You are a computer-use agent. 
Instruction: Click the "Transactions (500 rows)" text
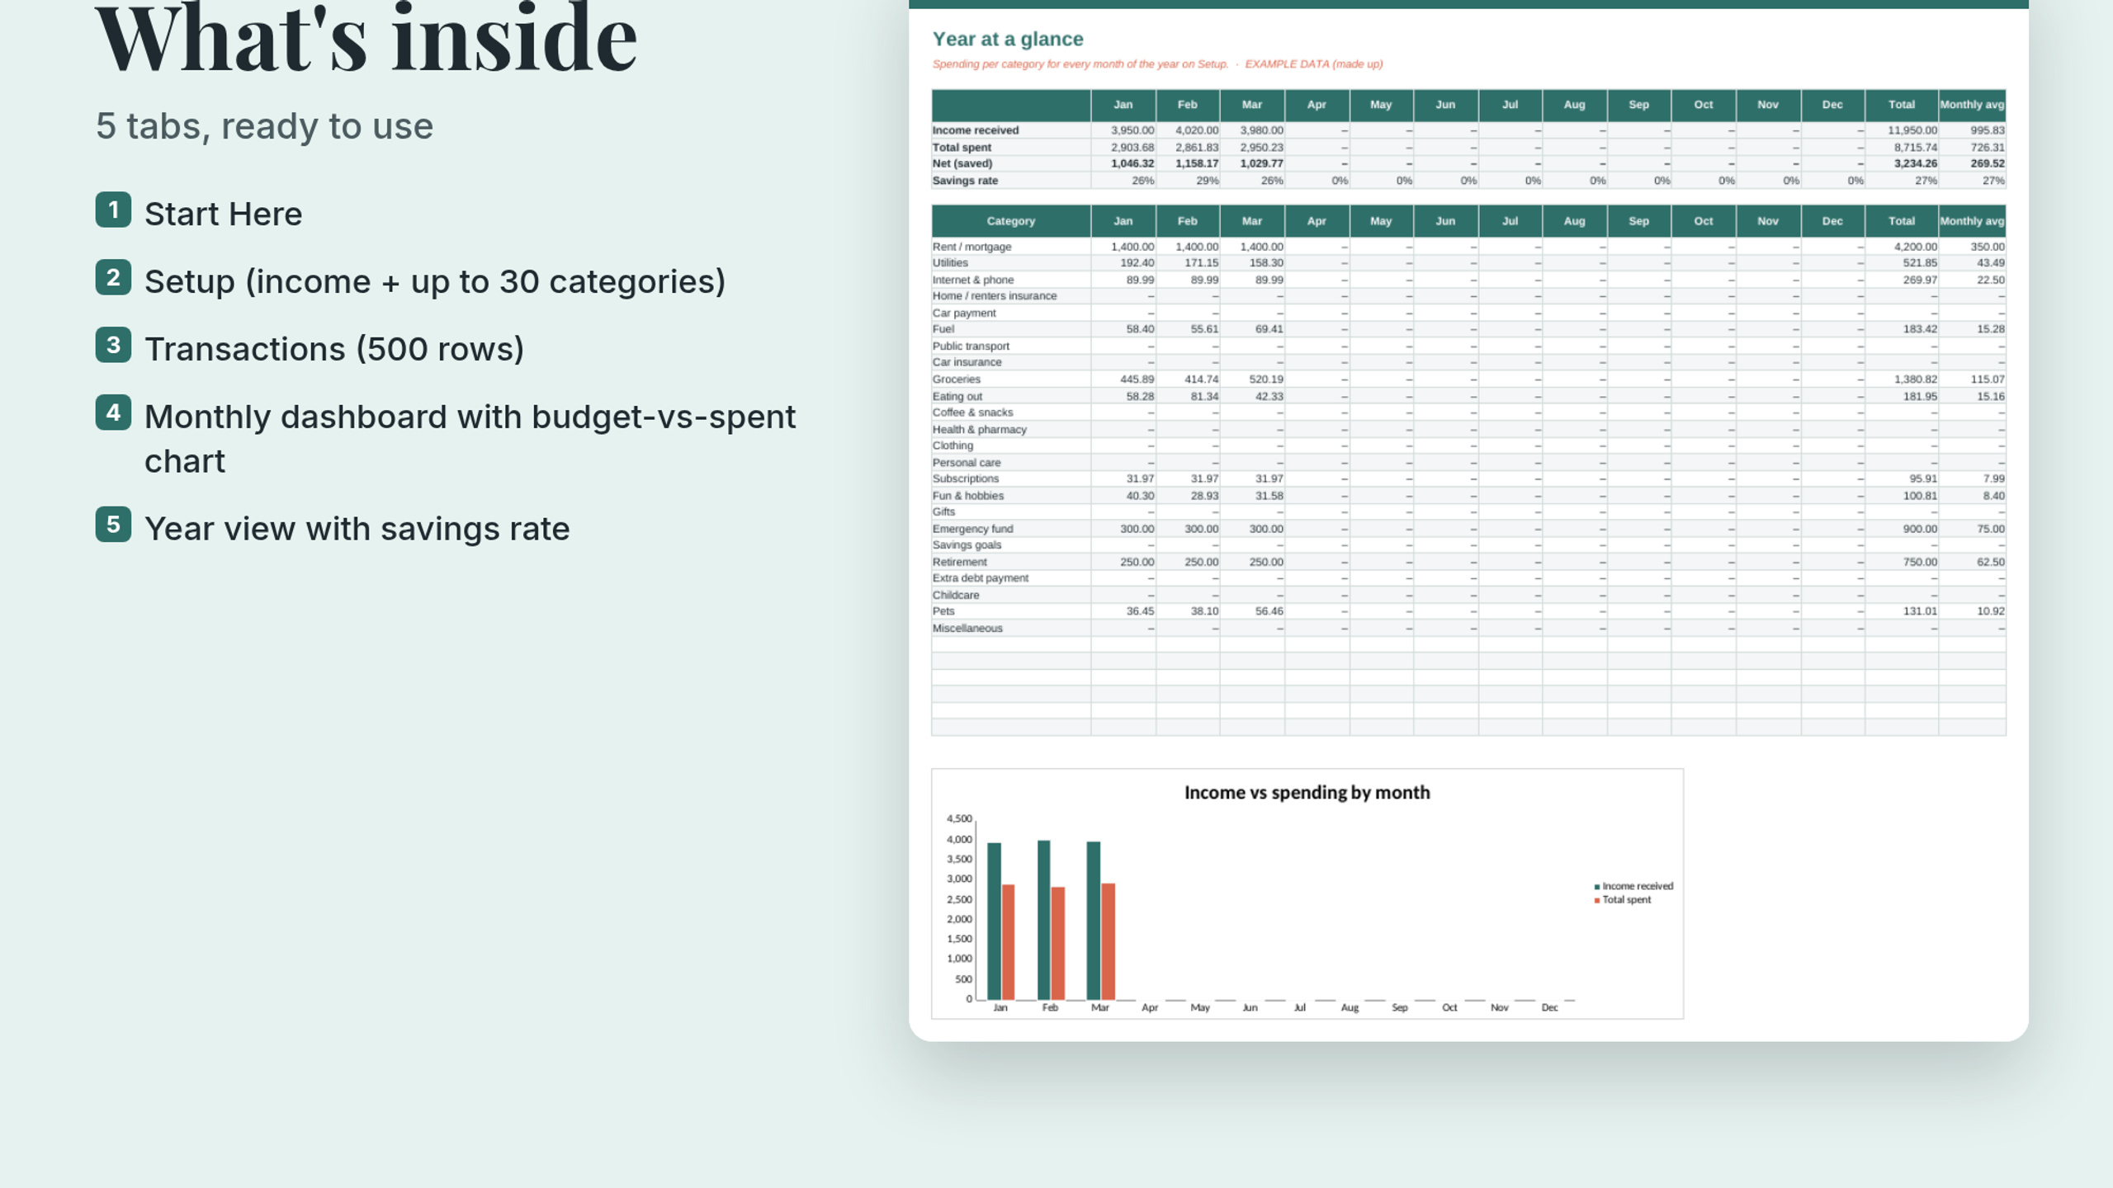click(334, 350)
